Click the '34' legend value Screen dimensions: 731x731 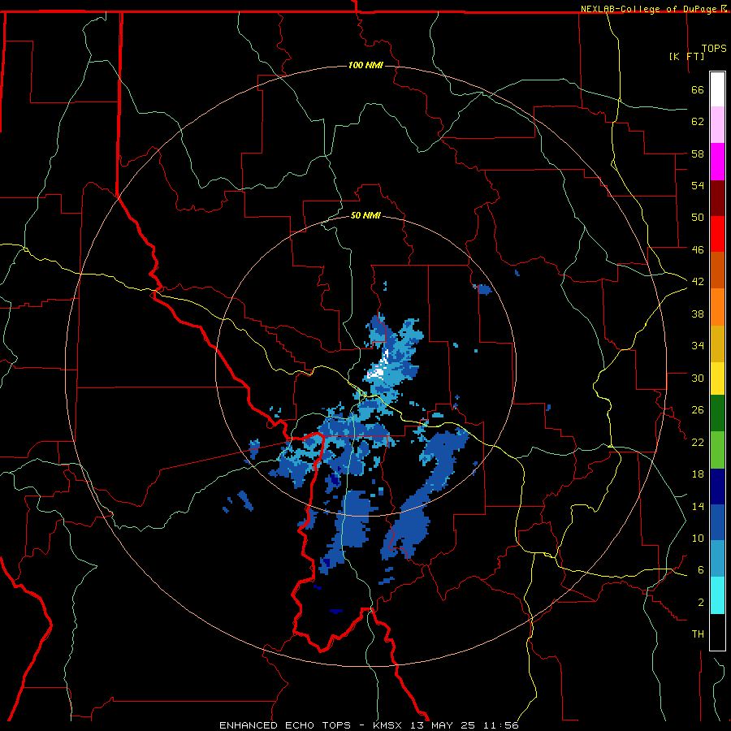698,346
